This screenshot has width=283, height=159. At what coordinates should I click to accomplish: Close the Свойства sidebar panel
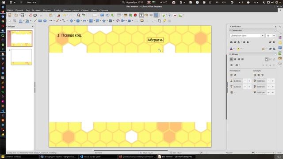click(275, 26)
